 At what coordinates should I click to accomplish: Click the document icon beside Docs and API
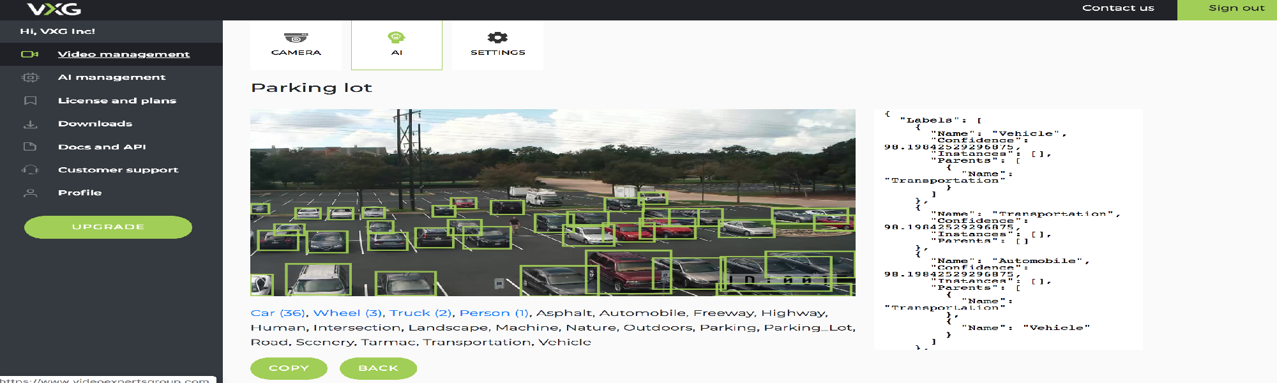pyautogui.click(x=30, y=147)
